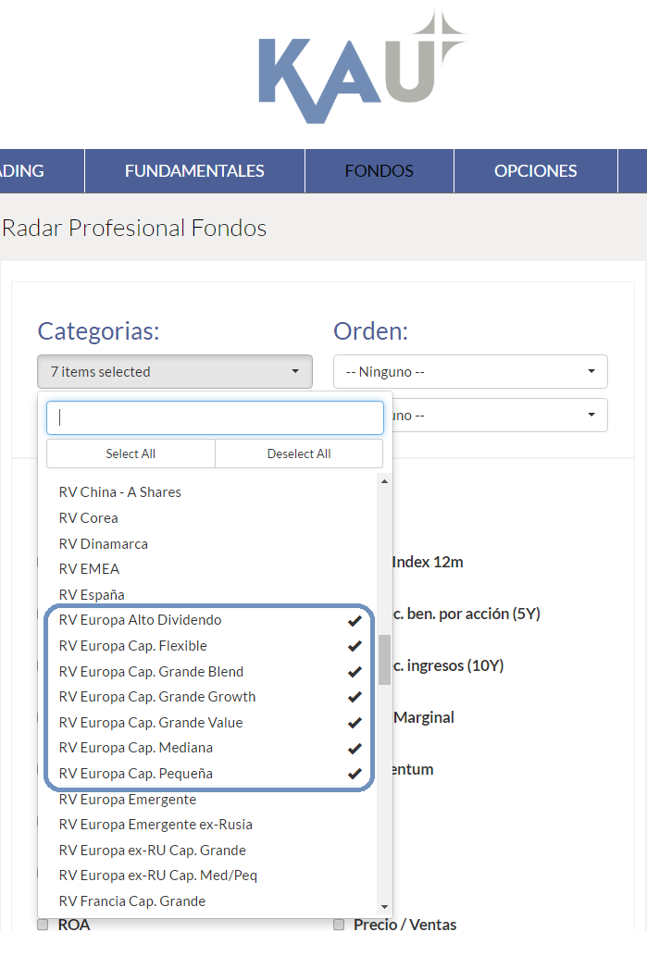
Task: Open the FUNDAMENTALES menu tab
Action: 194,171
